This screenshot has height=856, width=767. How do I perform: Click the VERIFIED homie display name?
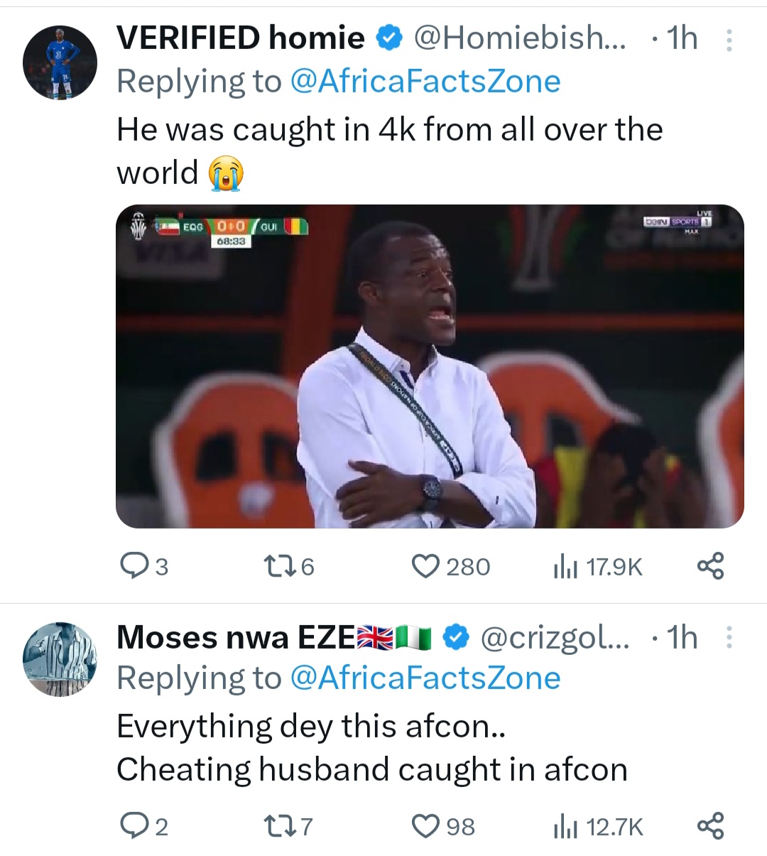click(240, 38)
